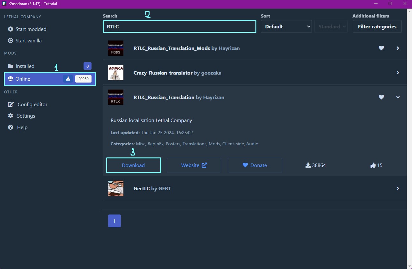Switch to the Online mods view
Screen dimensions: 412x269
(x=50, y=79)
